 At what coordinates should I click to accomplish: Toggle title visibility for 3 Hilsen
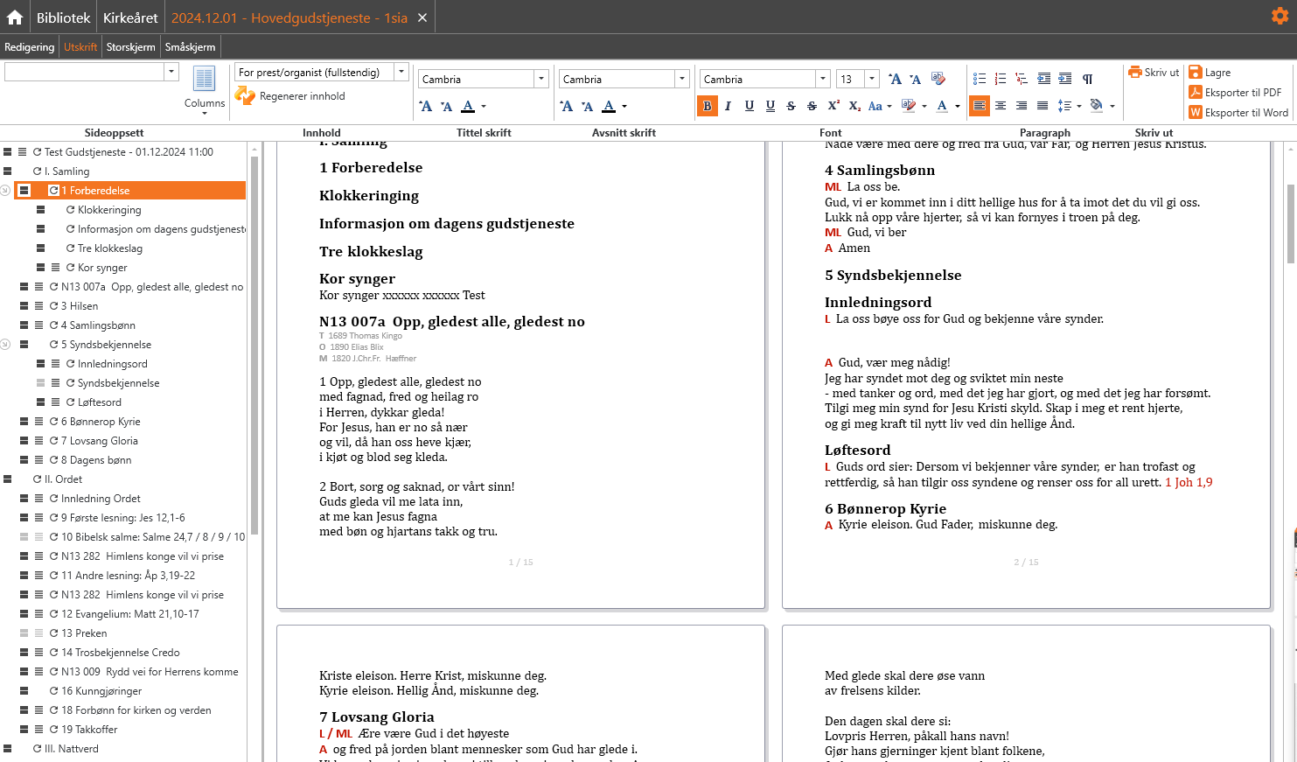tap(24, 306)
